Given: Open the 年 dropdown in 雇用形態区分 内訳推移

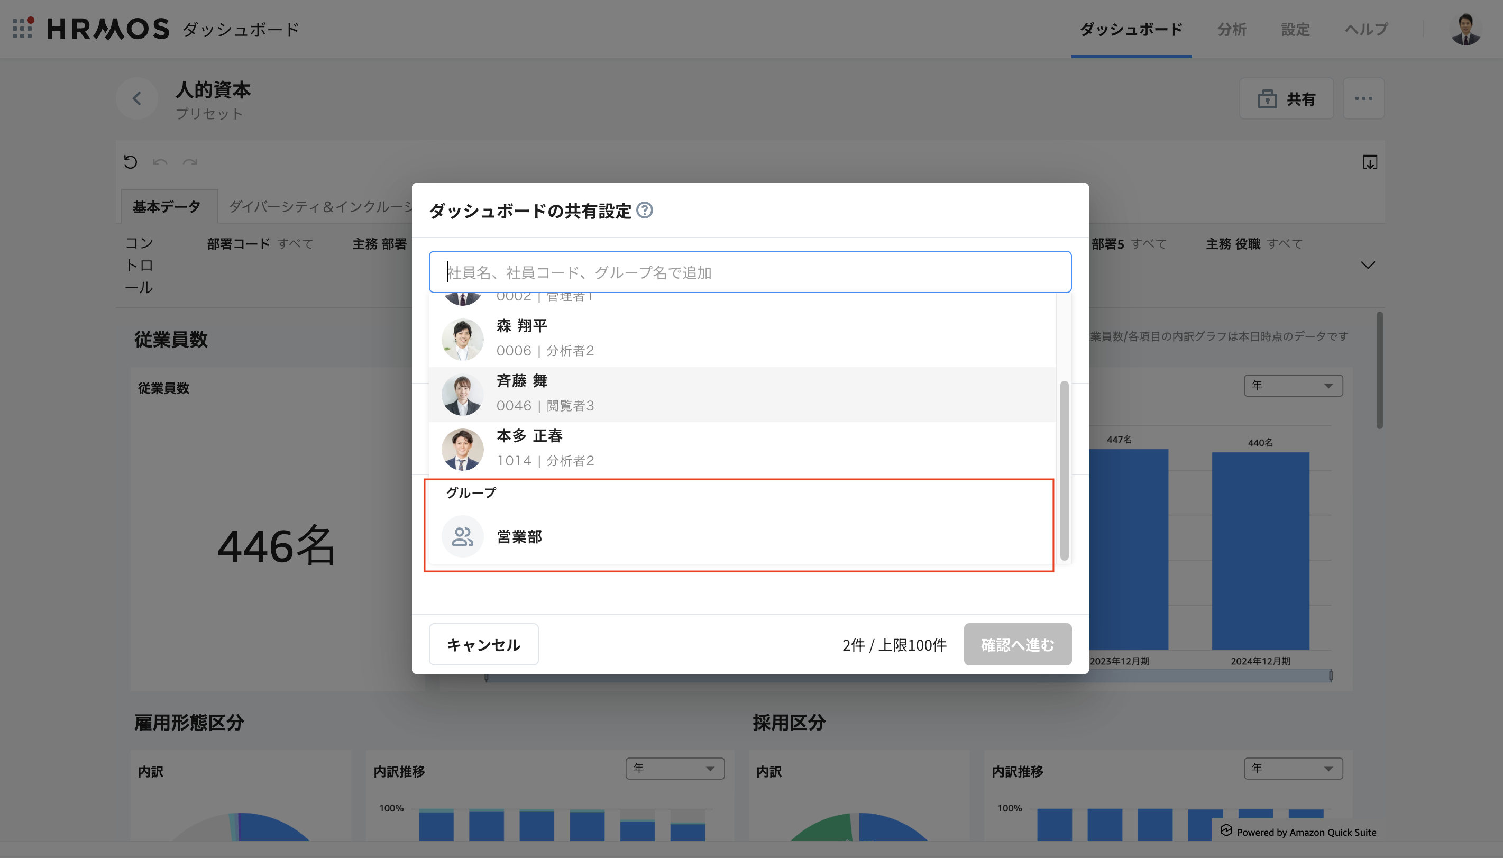Looking at the screenshot, I should pyautogui.click(x=674, y=769).
